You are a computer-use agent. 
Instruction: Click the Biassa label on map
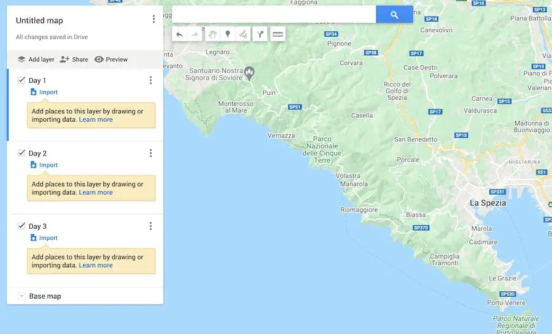(x=416, y=215)
